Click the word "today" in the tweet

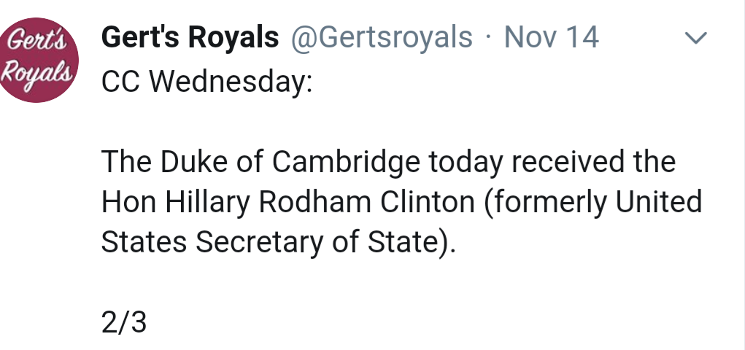pos(465,162)
